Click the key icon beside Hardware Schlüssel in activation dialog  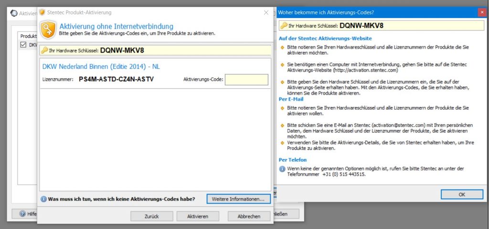[44, 50]
